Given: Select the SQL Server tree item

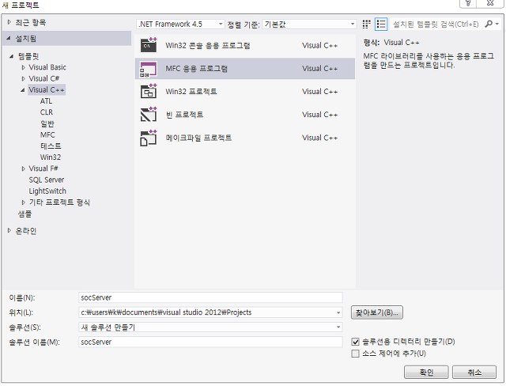Looking at the screenshot, I should point(47,180).
